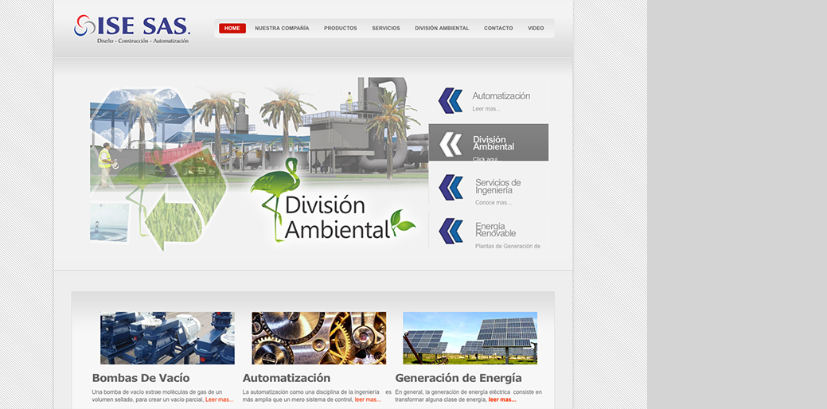Navigate to the Contacto page
Image resolution: width=827 pixels, height=409 pixels.
[x=498, y=29]
